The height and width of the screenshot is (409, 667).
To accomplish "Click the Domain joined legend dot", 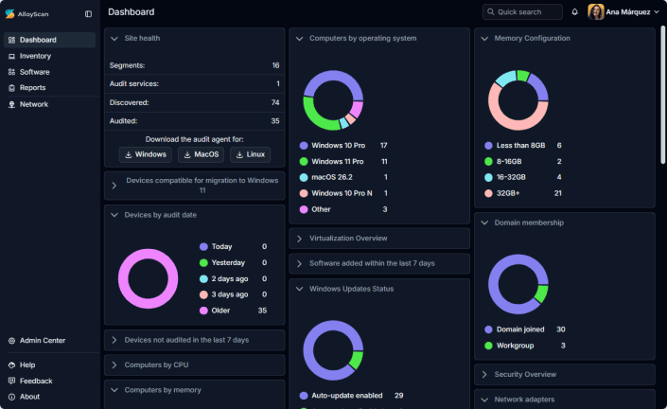I will click(x=488, y=329).
